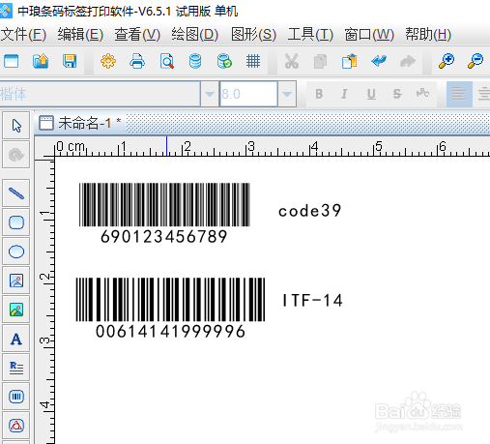This screenshot has width=490, height=444.
Task: Open the 绘图(D) menu
Action: (195, 35)
